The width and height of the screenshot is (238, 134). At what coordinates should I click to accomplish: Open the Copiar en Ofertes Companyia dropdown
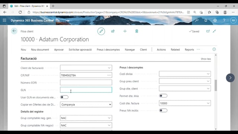click(86, 105)
